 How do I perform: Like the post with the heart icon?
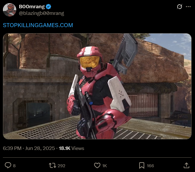pyautogui.click(x=97, y=166)
